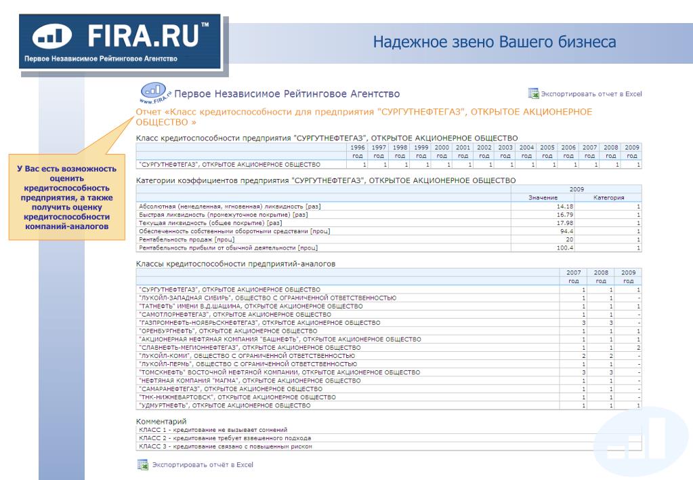Click the row АКЦИОНЕРНАЯ НЕФТЯНАЯ КОМПАНИЯ "БАШНЕФТЬ"
693x480 pixels.
[x=389, y=339]
